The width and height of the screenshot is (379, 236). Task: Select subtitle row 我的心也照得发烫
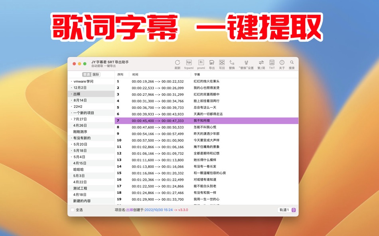click(207, 88)
